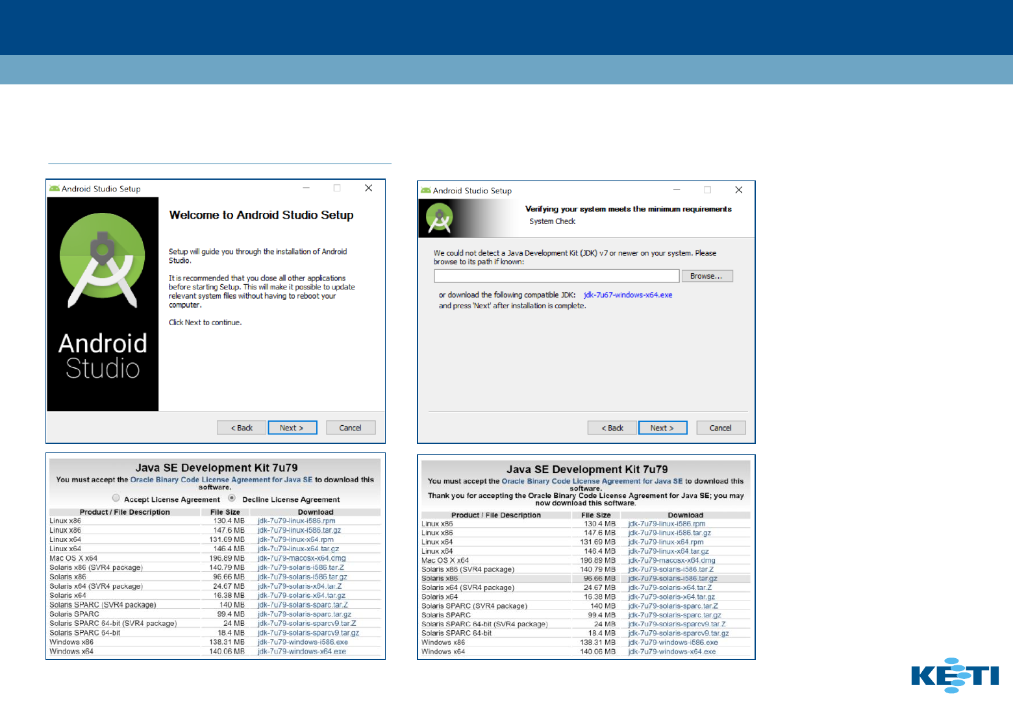
Task: Open Oracle license link in the license-accepted JDK table
Action: point(592,481)
